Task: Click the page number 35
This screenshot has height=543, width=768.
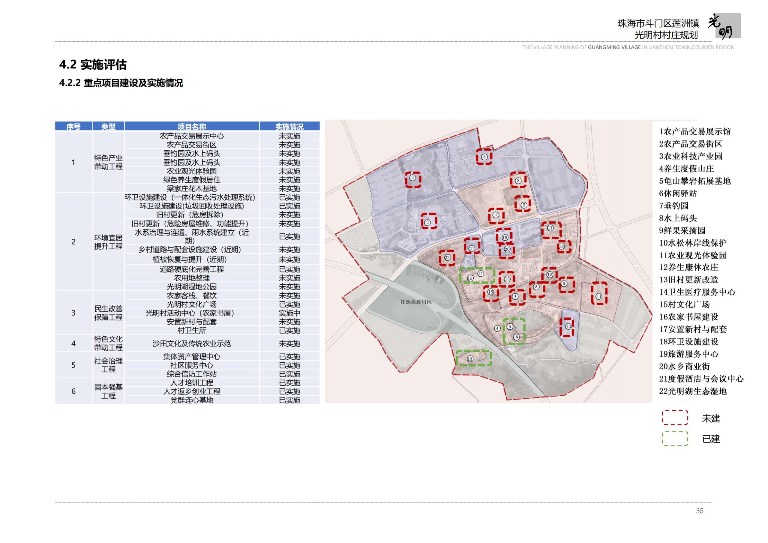Action: click(700, 511)
